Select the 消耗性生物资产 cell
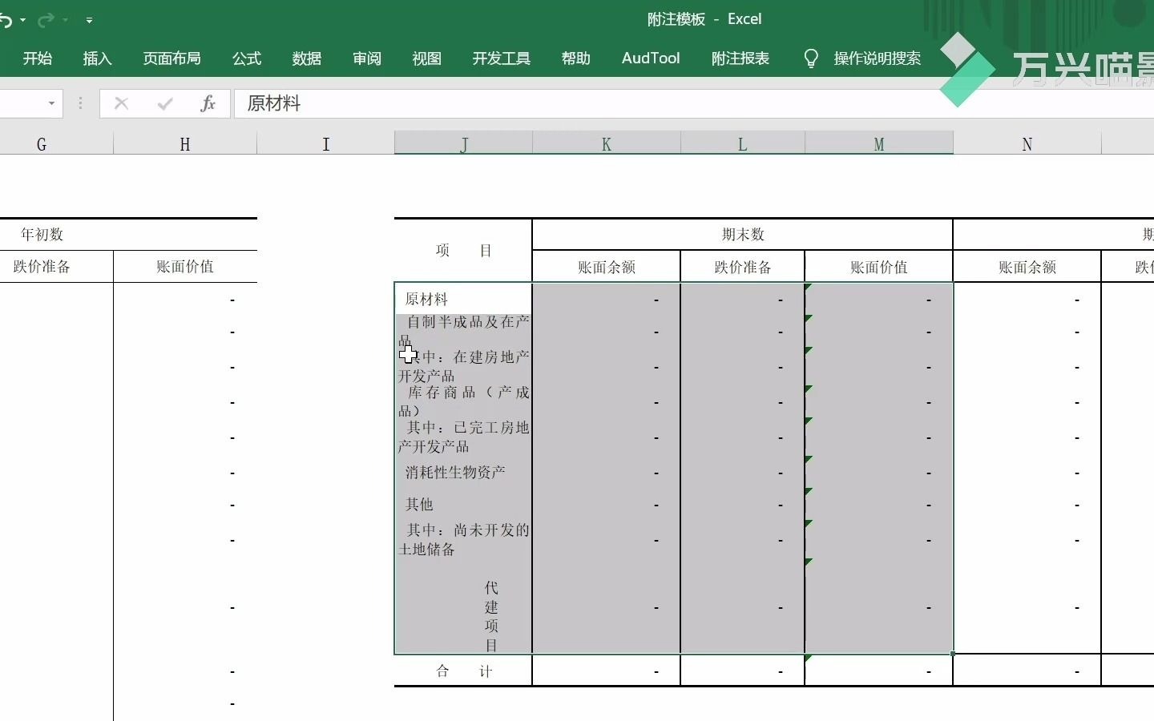 (x=463, y=472)
